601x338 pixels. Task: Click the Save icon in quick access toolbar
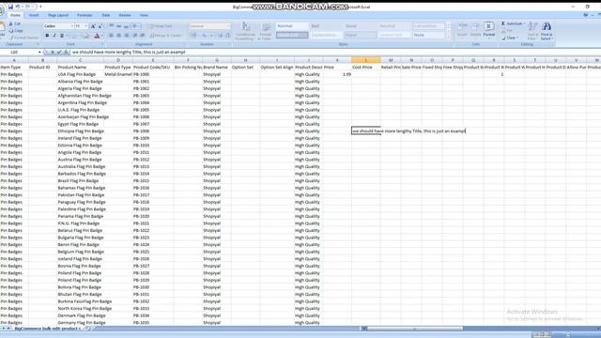(x=10, y=7)
